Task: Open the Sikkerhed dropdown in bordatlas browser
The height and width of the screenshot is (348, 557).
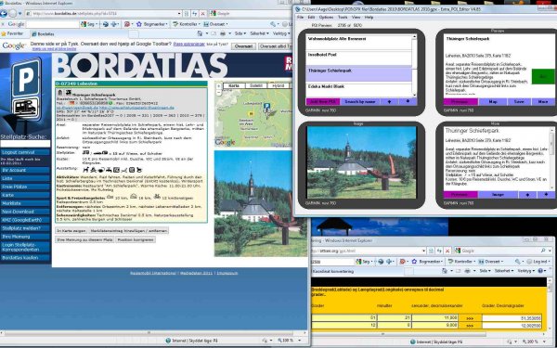Action: pyautogui.click(x=259, y=33)
